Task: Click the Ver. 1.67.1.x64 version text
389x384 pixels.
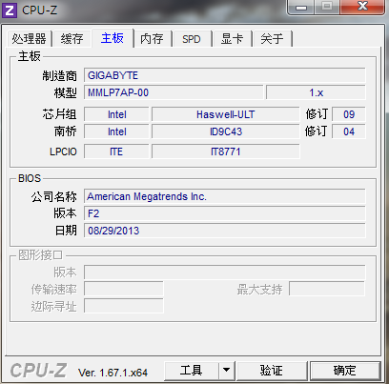Action: (113, 373)
